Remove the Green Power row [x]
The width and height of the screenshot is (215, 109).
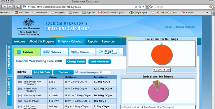tap(20, 101)
